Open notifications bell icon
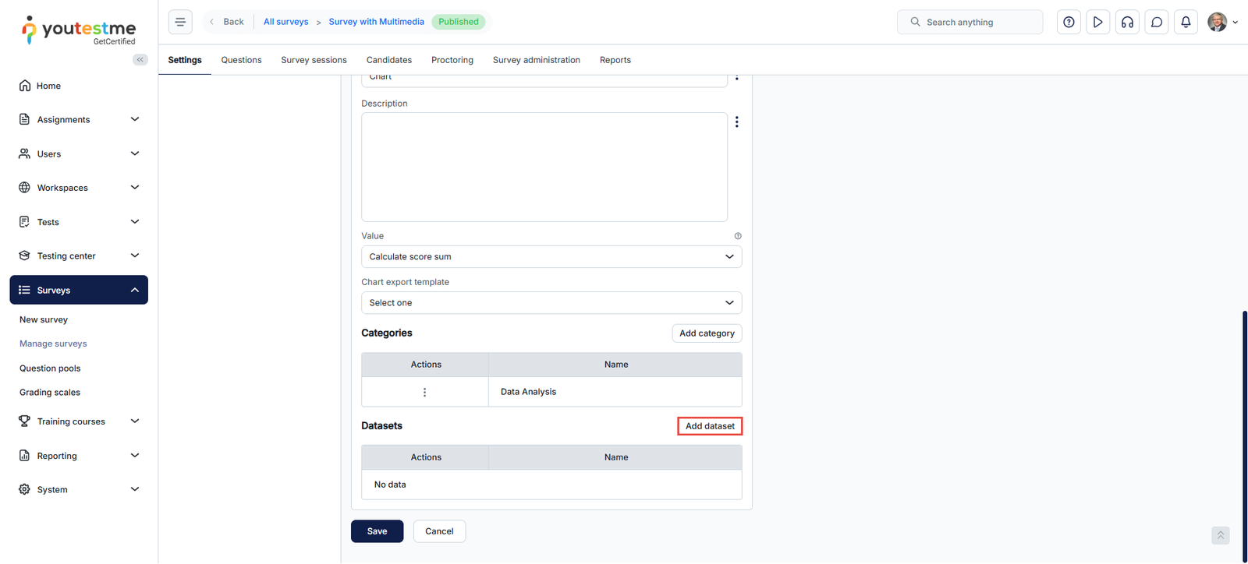The height and width of the screenshot is (564, 1248). tap(1186, 22)
